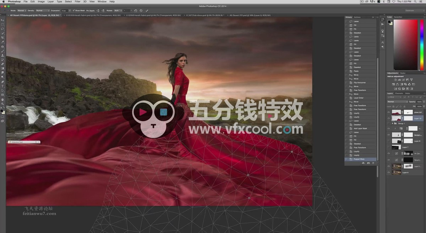This screenshot has height=233, width=426.
Task: Toggle visibility of Group 1
Action: pos(389,124)
